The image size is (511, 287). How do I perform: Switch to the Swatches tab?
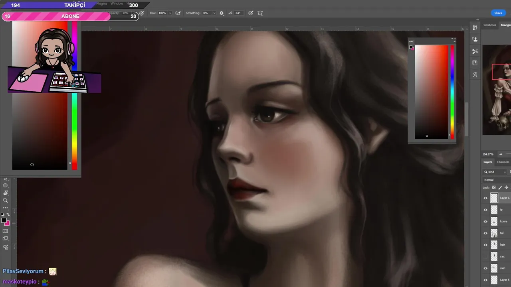pos(490,25)
